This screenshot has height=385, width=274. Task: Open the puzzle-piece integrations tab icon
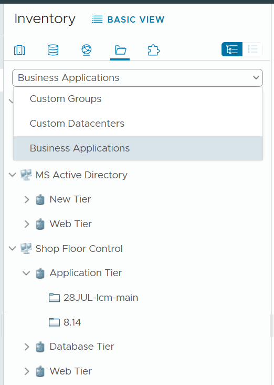click(x=154, y=50)
